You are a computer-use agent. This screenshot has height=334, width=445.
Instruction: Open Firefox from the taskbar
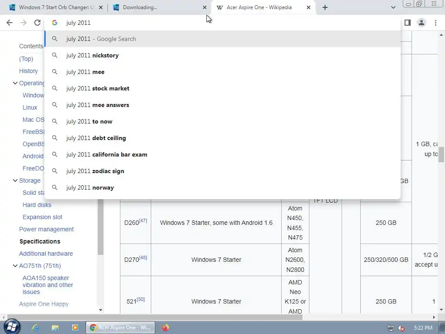tap(166, 327)
